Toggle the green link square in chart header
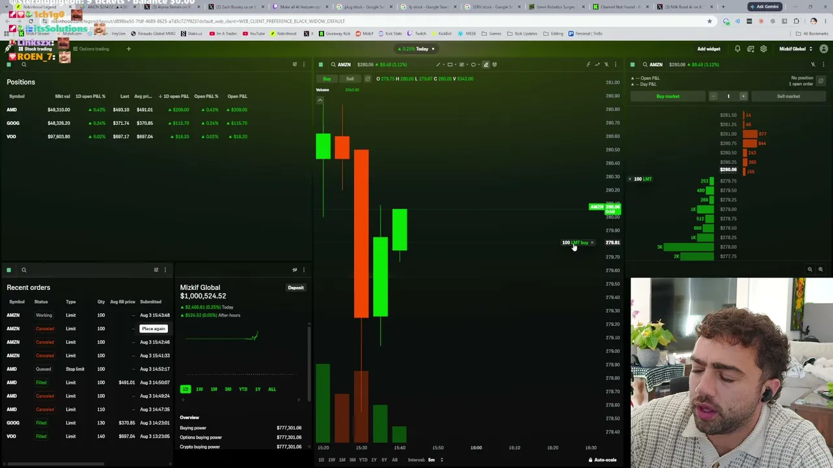833x468 pixels. pos(320,64)
